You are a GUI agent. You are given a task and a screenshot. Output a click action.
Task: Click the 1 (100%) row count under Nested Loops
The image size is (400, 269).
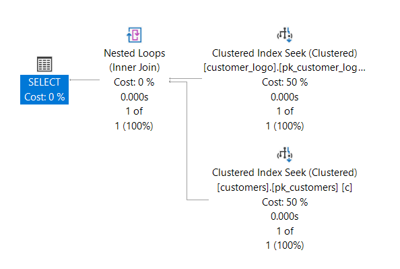coord(134,126)
